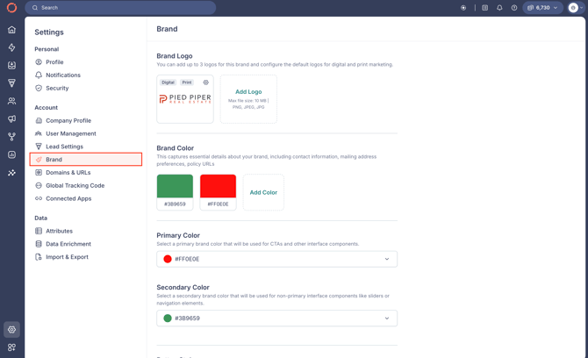
Task: Expand the Secondary Color dropdown
Action: point(276,319)
